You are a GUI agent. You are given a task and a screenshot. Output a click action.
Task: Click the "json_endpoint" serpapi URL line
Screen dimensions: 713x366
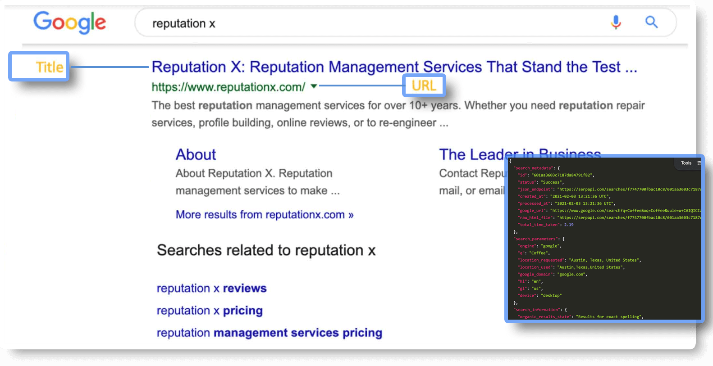pos(609,190)
